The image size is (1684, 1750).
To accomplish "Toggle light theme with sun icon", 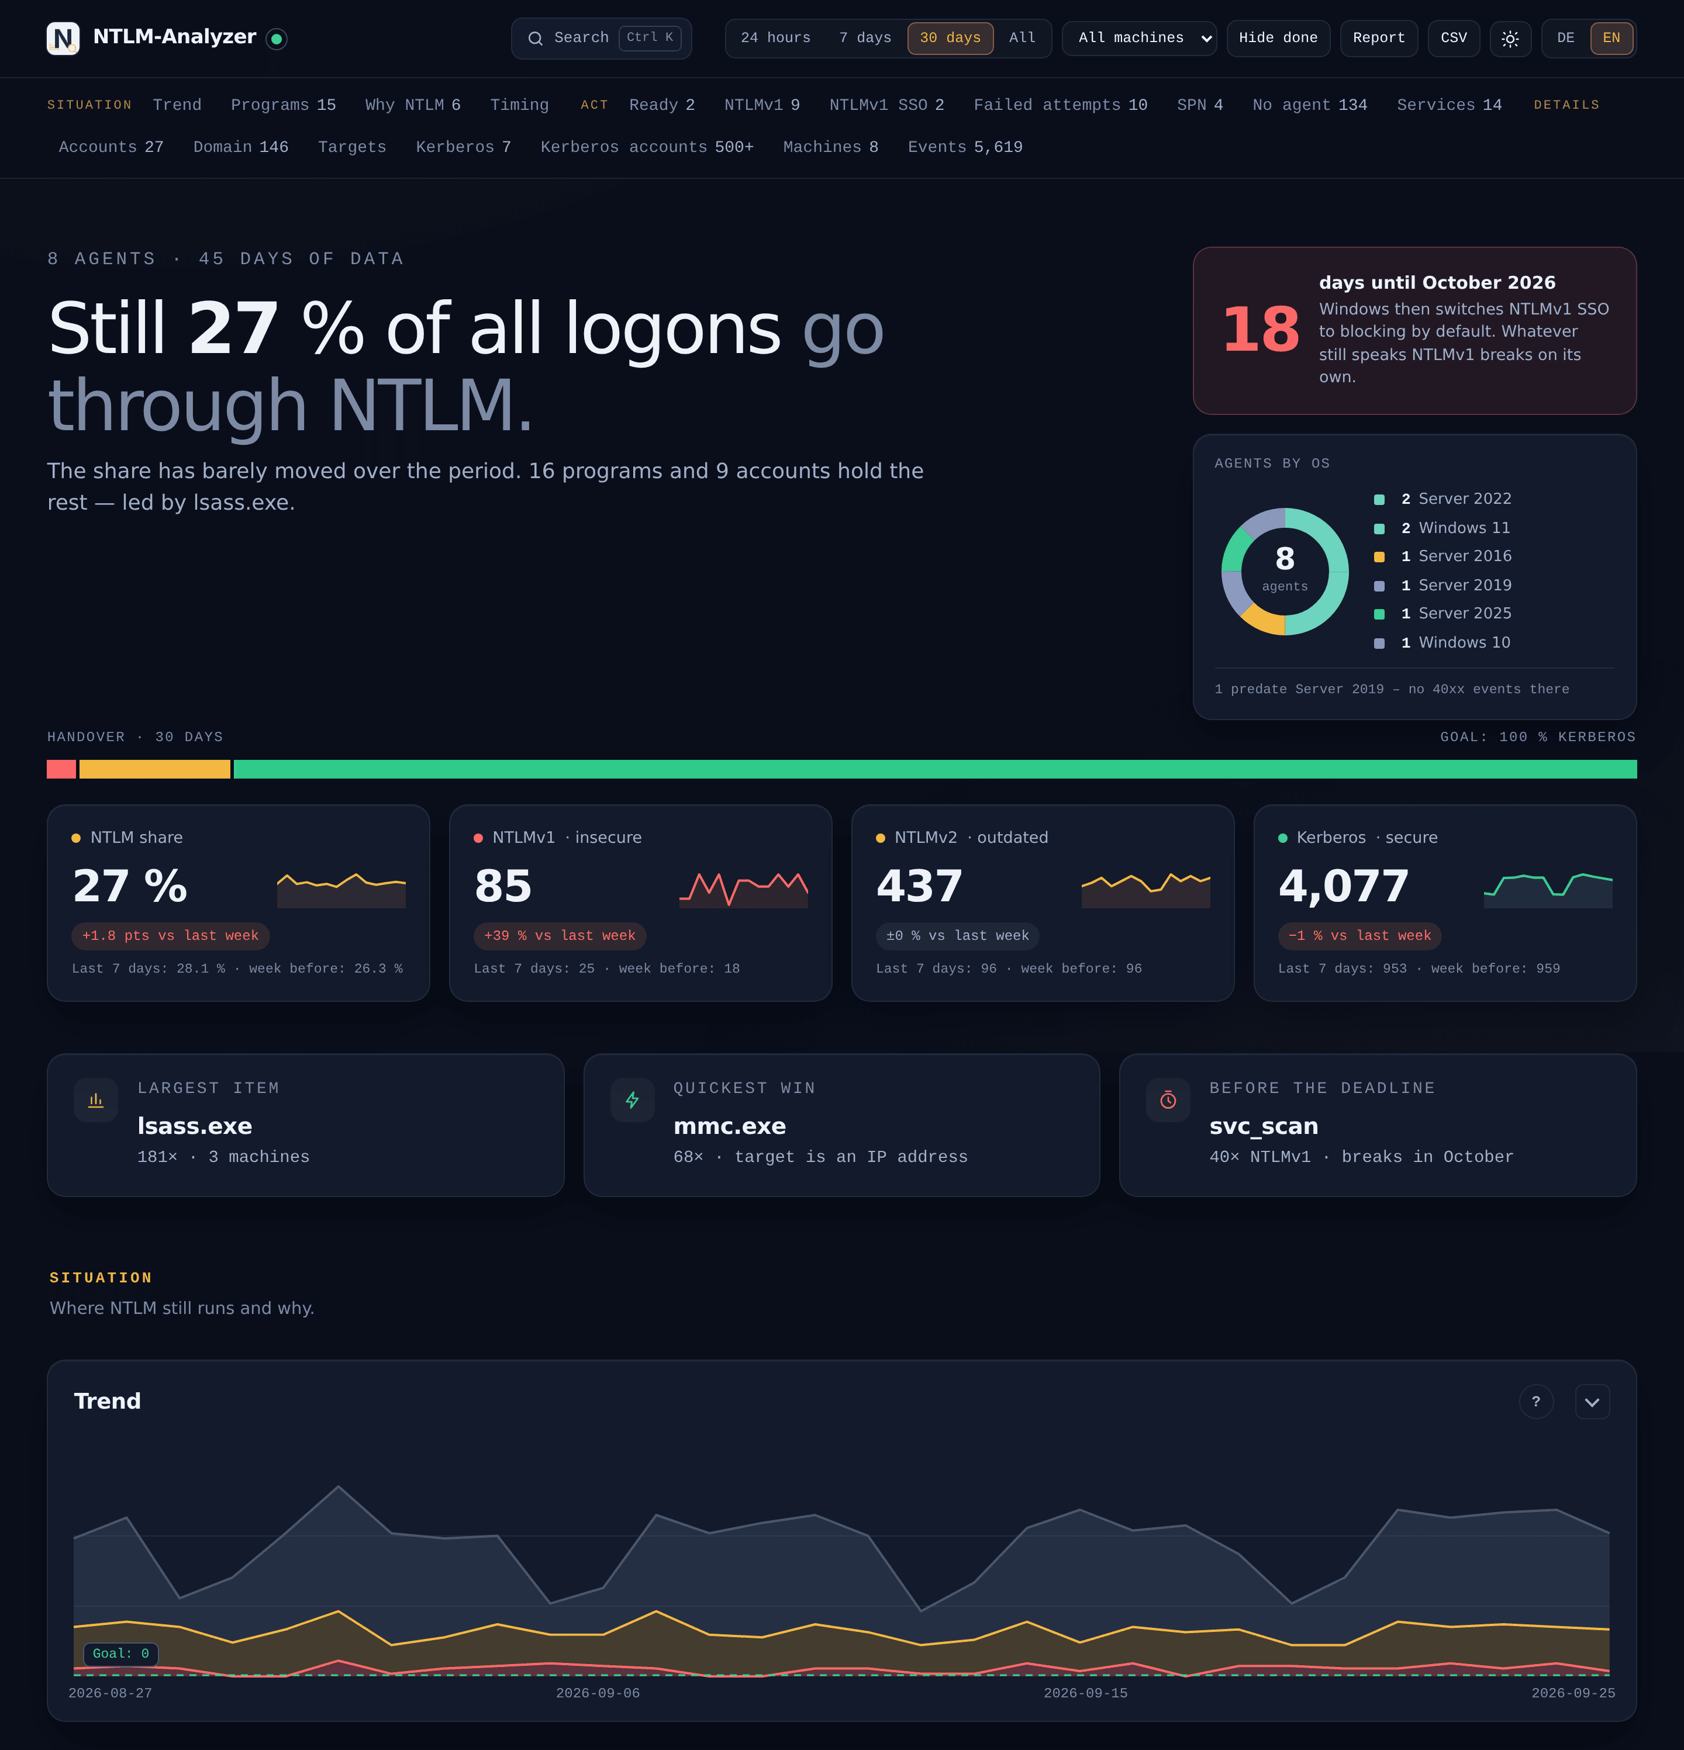I will 1510,39.
